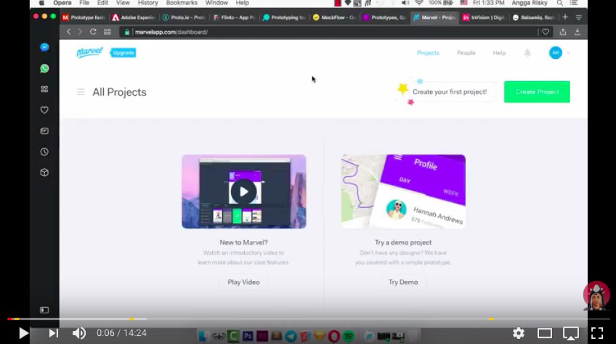Click the Create Project button

coord(537,92)
